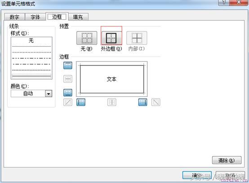Select the 无 line style option

tap(31, 40)
